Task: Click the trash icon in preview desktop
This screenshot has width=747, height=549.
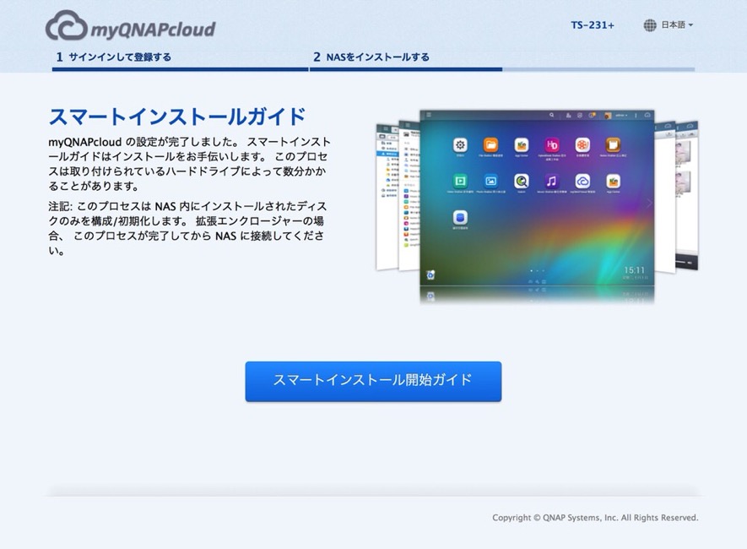Action: tap(430, 275)
